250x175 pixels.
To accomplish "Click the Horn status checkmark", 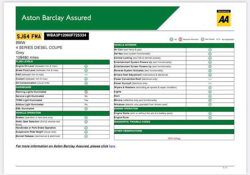I will [x=210, y=96].
